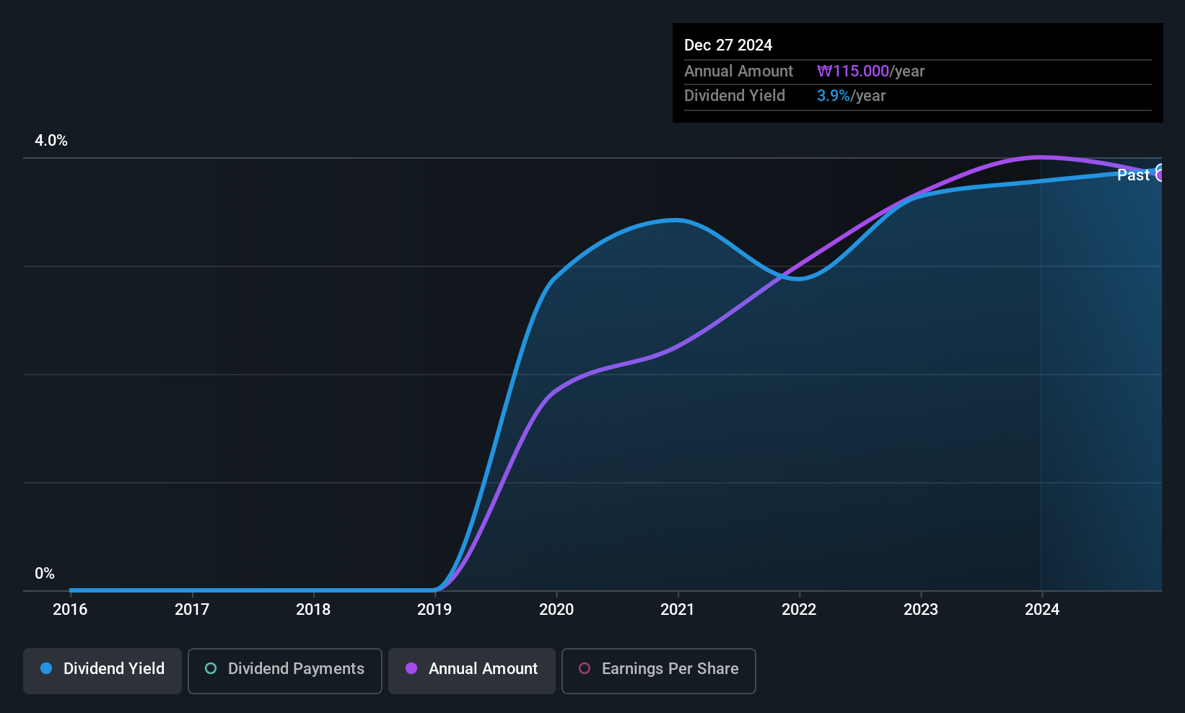
Task: Select the 2019 x-axis label
Action: pos(434,609)
